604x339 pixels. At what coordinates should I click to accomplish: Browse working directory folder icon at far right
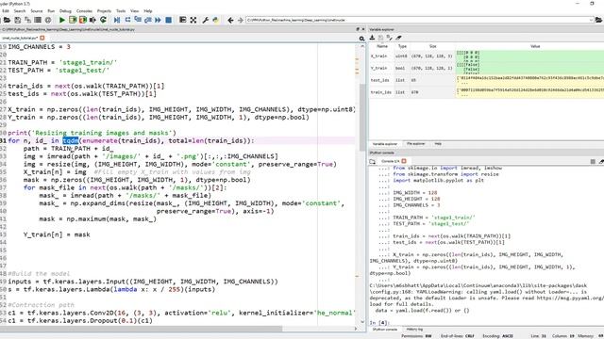[x=599, y=20]
